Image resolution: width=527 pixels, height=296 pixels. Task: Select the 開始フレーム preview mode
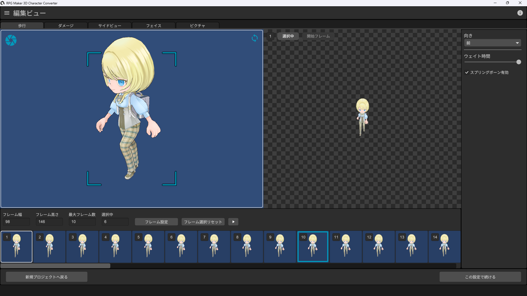(318, 36)
